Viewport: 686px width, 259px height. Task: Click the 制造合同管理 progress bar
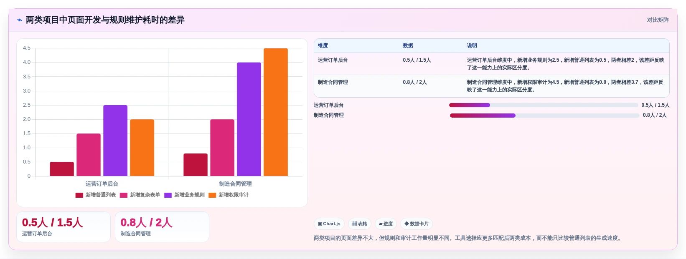545,116
